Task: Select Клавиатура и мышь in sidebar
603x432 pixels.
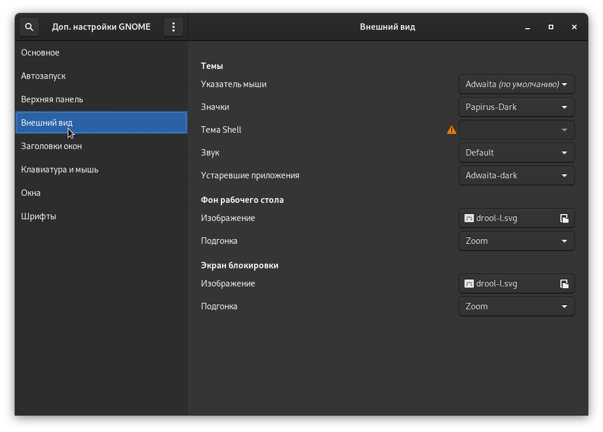Action: point(60,170)
